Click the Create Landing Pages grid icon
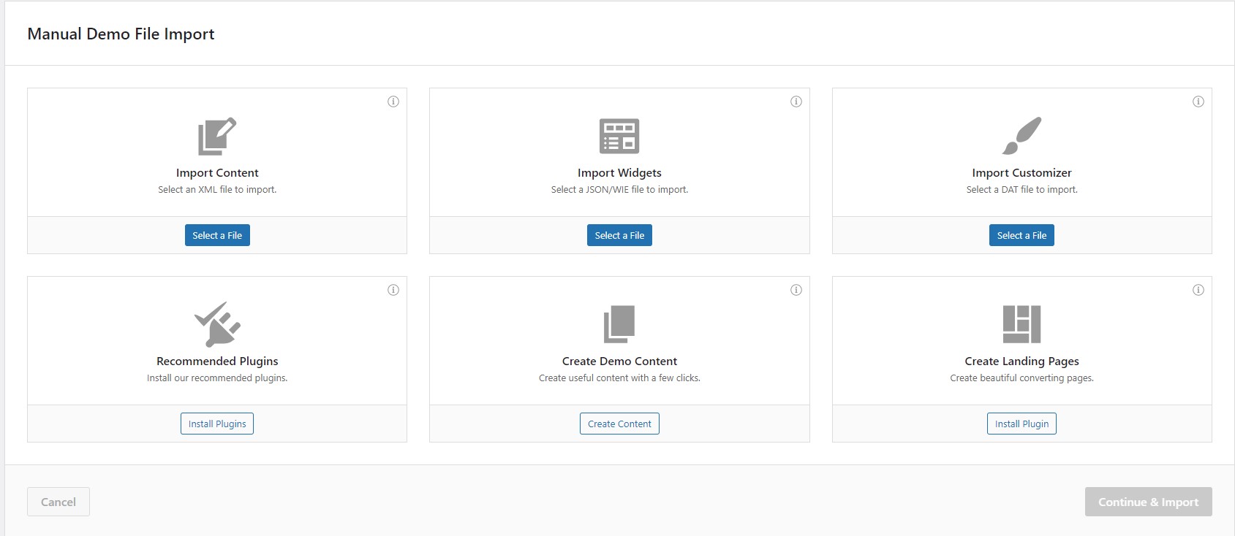Viewport: 1235px width, 536px height. pos(1021,324)
